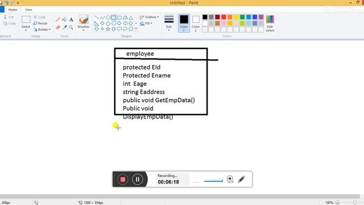
Task: Pause the screen recording
Action: [x=138, y=179]
